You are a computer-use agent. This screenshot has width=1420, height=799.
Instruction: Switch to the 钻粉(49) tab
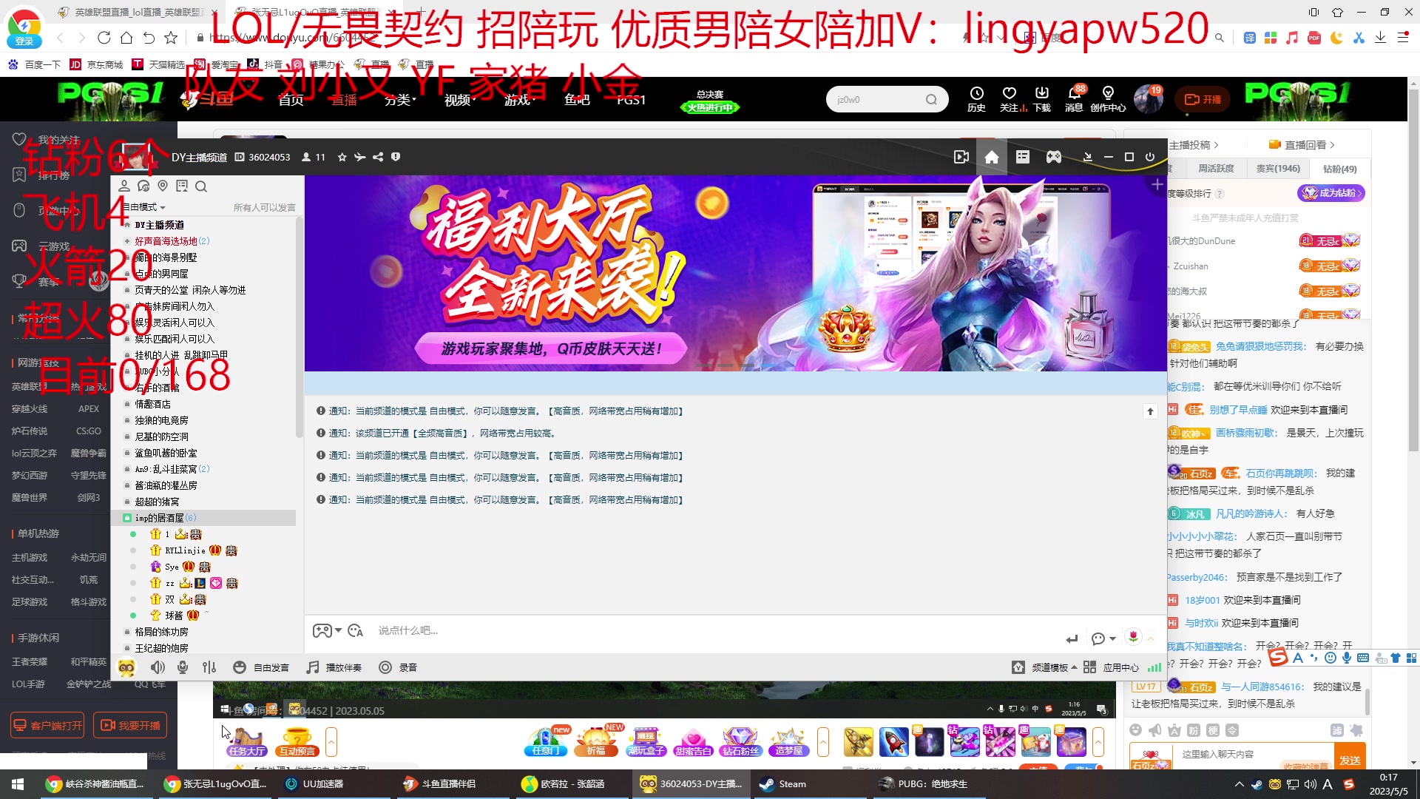click(x=1339, y=169)
